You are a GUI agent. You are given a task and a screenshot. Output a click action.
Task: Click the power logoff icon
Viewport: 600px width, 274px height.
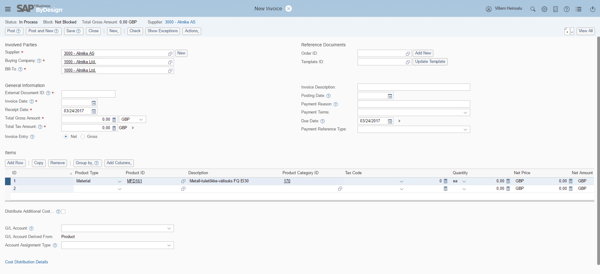592,9
